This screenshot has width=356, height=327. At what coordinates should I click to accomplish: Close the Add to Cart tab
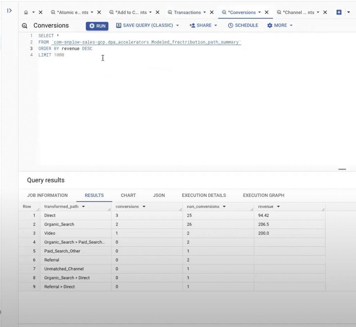158,12
